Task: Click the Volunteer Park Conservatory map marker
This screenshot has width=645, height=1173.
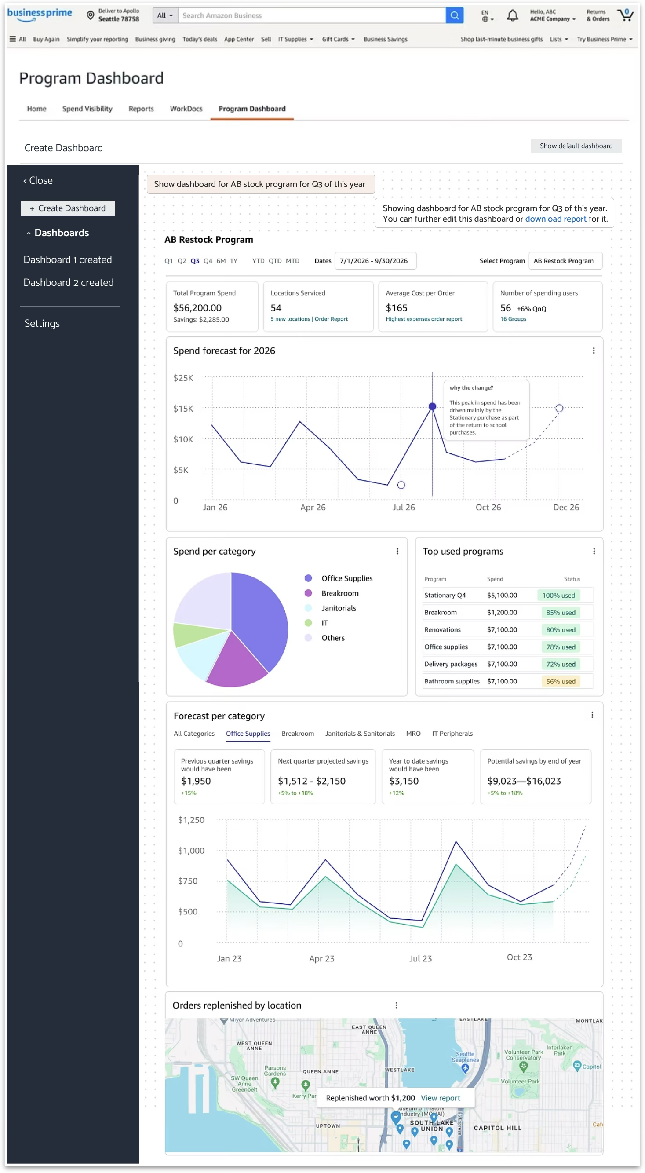Action: (523, 1066)
